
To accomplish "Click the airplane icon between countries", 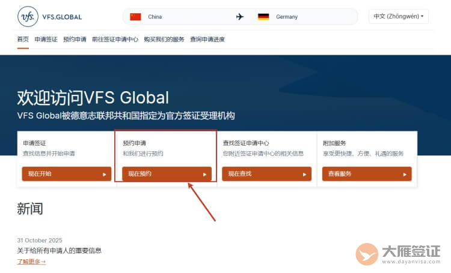I will pos(239,17).
